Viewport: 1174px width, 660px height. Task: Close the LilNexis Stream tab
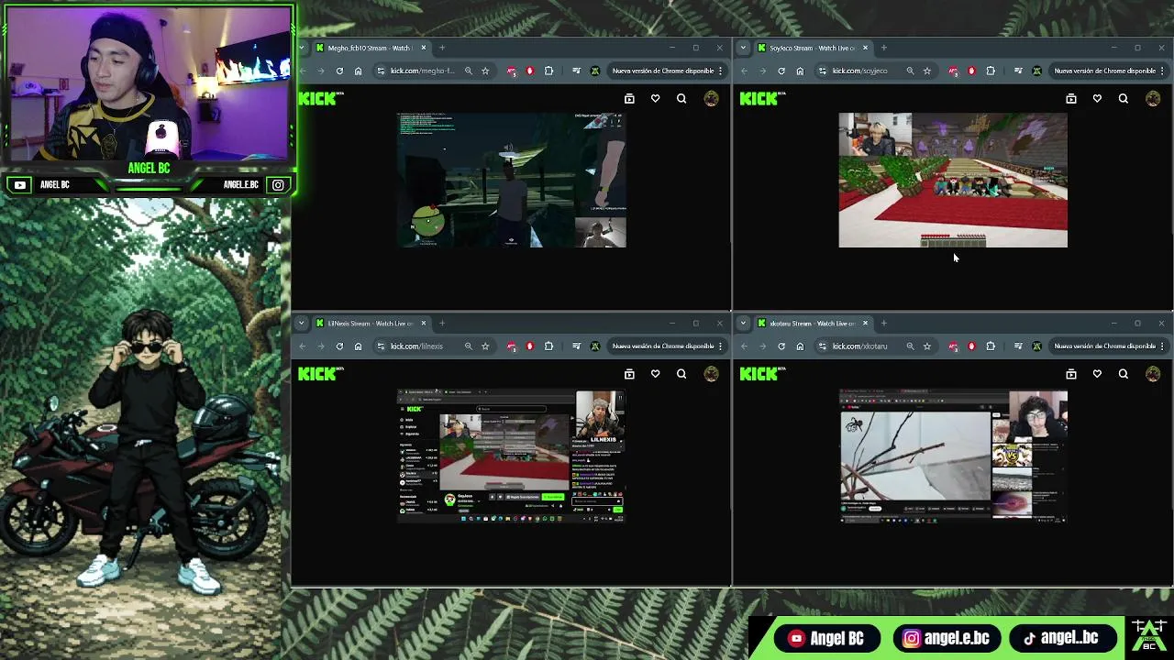[x=423, y=323]
